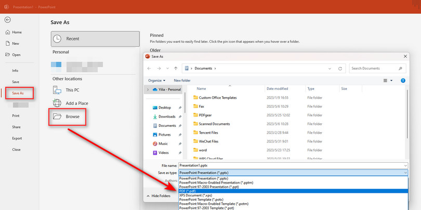Go back using the backstage back arrow
Viewport: 421px width, 210px height.
click(8, 20)
